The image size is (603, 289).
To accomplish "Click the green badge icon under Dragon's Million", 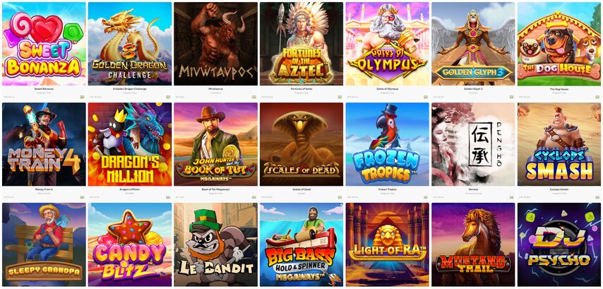I will 168,197.
